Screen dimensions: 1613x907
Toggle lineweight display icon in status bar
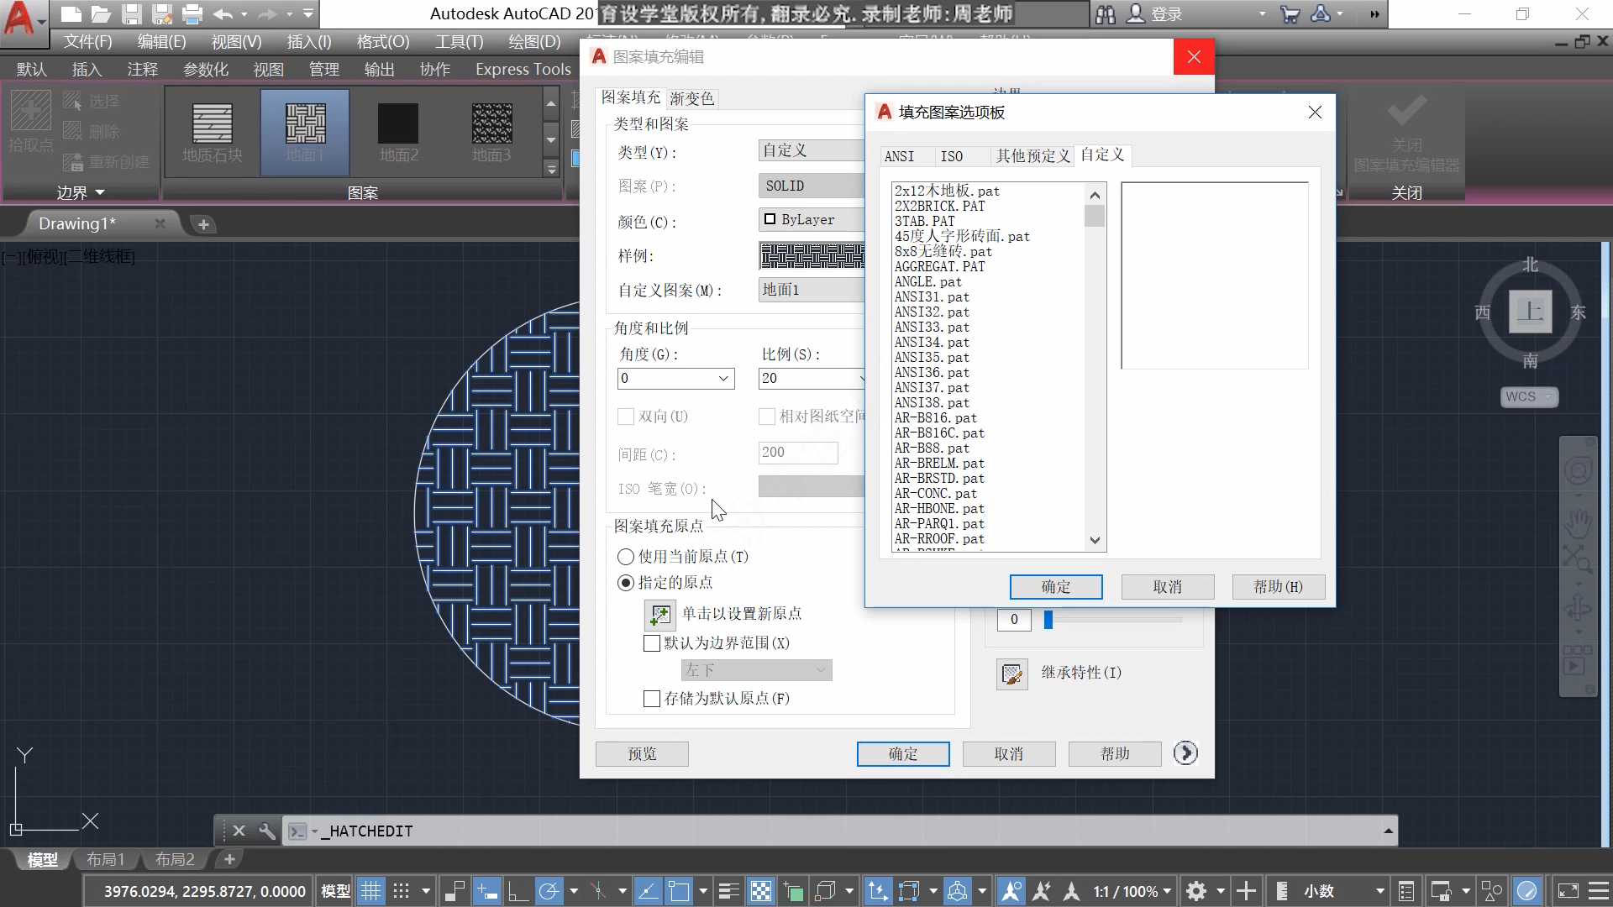728,891
